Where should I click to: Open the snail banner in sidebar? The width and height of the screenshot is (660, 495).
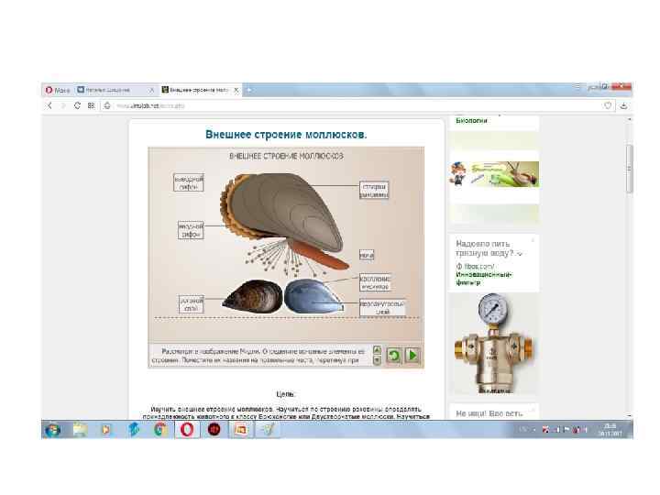pos(494,174)
